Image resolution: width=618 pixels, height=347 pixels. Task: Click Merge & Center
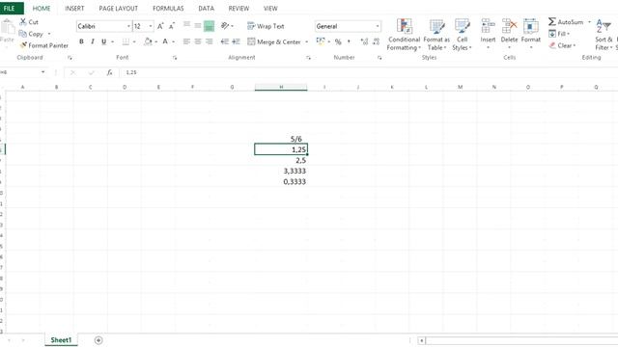tap(274, 41)
